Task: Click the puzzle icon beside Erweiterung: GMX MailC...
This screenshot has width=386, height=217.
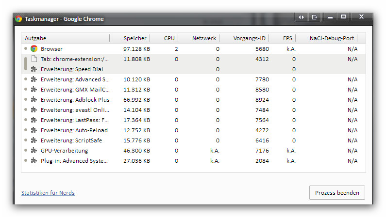Action: coord(34,90)
